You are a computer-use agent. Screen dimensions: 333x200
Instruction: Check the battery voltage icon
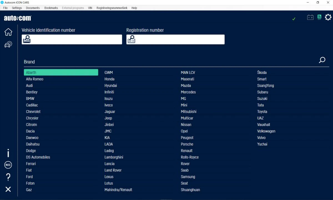coord(310,17)
